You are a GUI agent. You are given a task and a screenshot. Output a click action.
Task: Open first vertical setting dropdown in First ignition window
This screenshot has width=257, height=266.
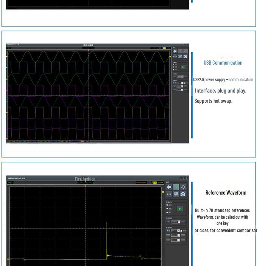point(175,230)
